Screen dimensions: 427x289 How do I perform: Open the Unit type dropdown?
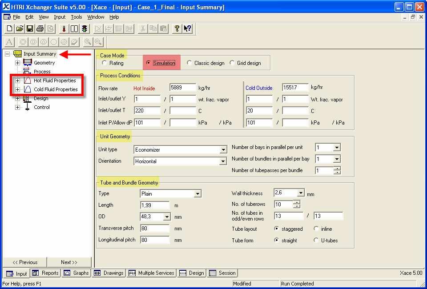coord(223,150)
